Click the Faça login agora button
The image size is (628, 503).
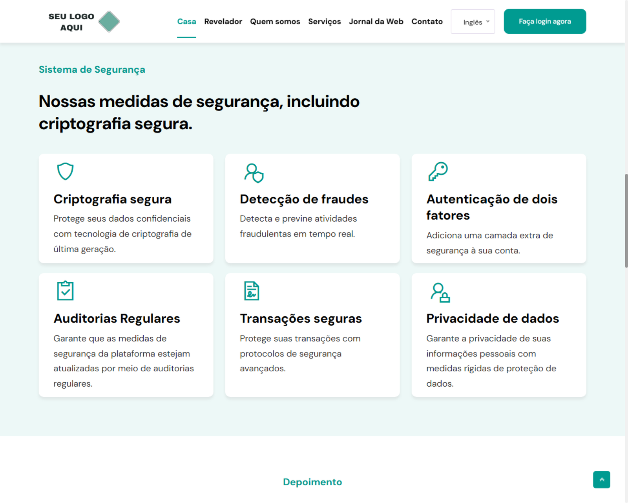[x=544, y=22]
